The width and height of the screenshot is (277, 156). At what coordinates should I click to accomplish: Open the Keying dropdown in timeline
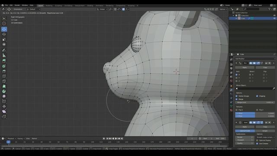coord(21,139)
